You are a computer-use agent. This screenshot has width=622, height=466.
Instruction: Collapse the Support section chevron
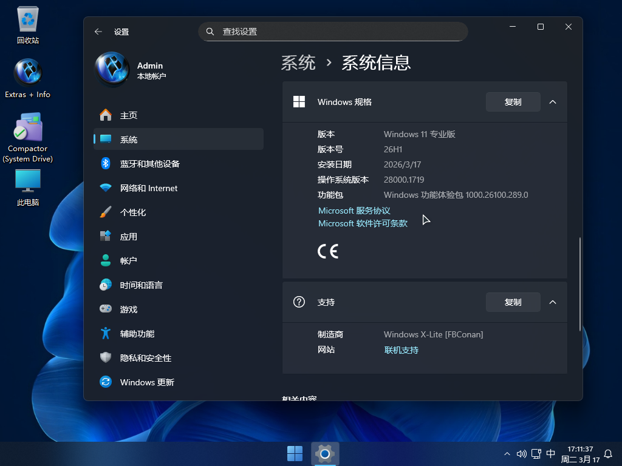pos(553,302)
